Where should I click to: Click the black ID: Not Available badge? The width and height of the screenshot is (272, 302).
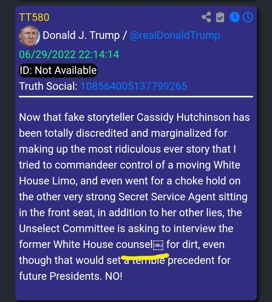click(x=58, y=70)
